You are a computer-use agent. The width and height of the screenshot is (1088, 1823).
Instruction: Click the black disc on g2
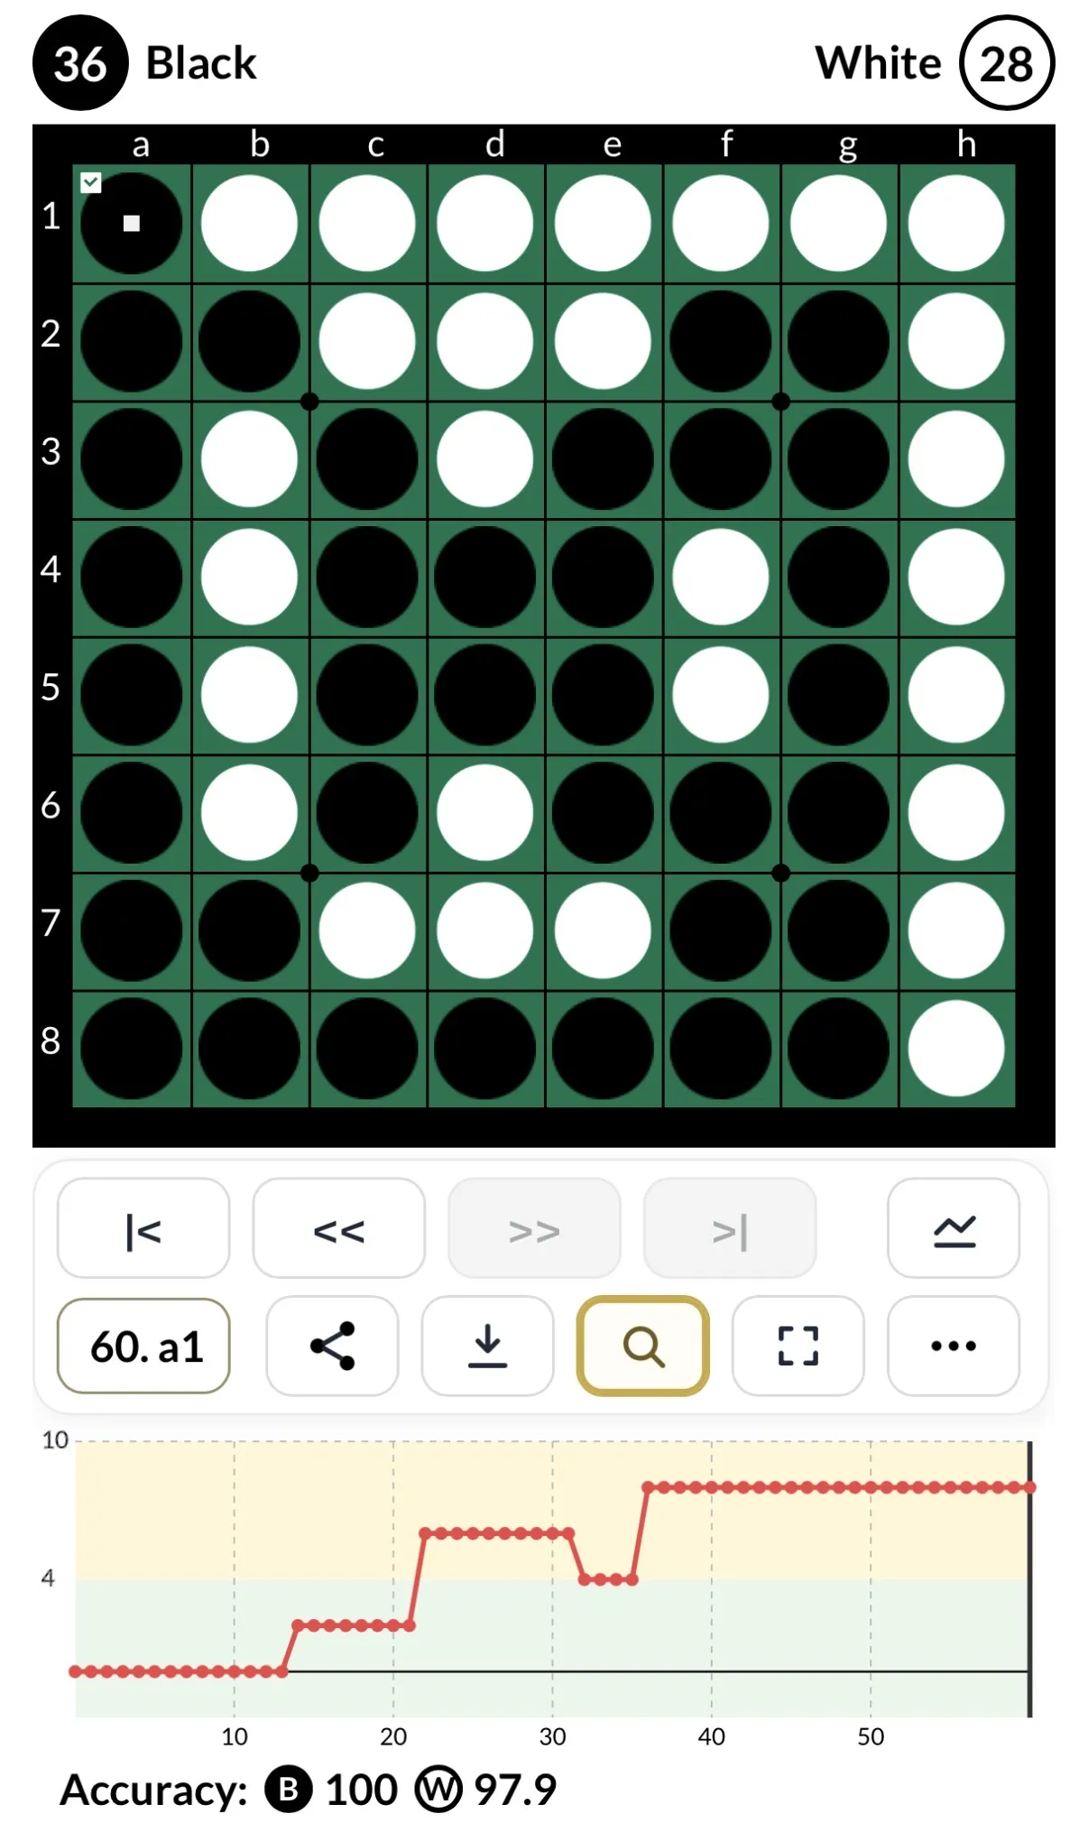838,342
